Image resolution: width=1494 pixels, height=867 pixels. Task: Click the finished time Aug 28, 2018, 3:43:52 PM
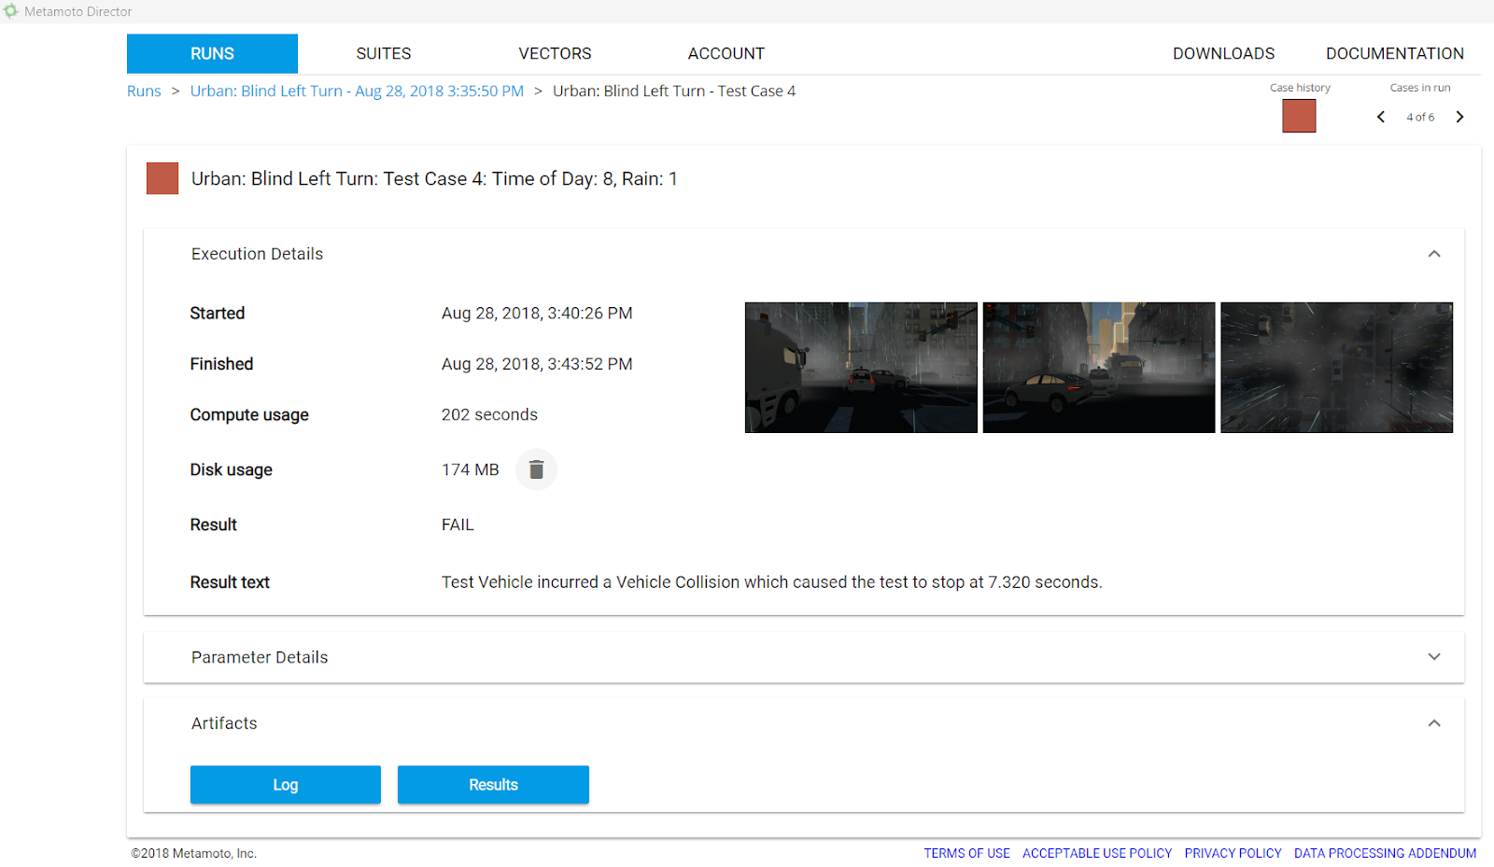[x=537, y=364]
